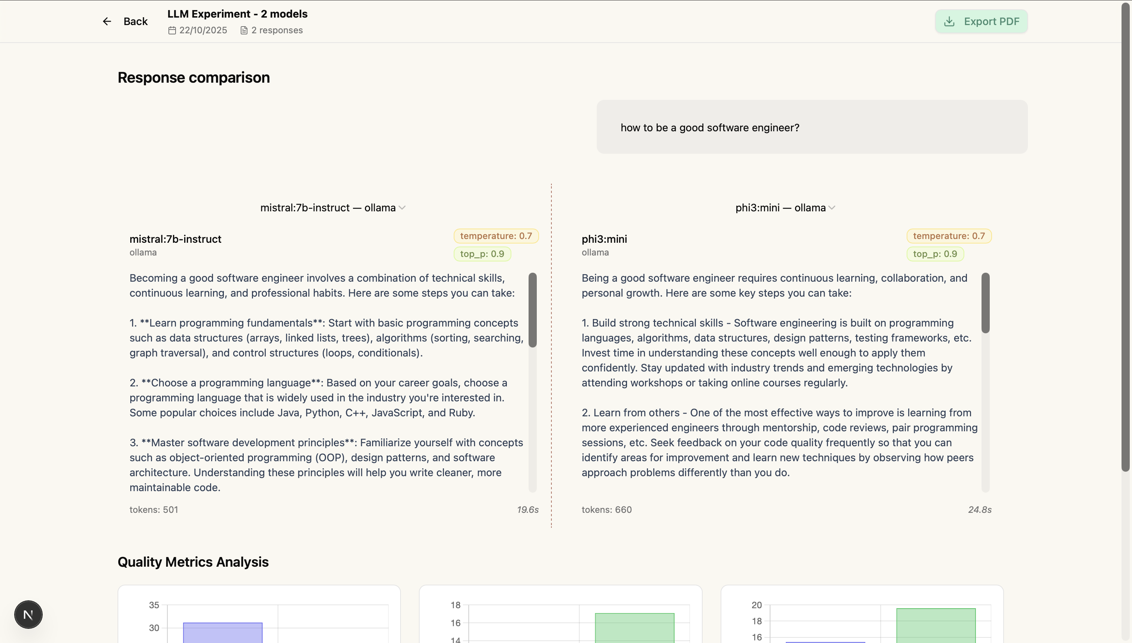The image size is (1132, 643).
Task: Click the '2 responses' label
Action: (x=277, y=30)
